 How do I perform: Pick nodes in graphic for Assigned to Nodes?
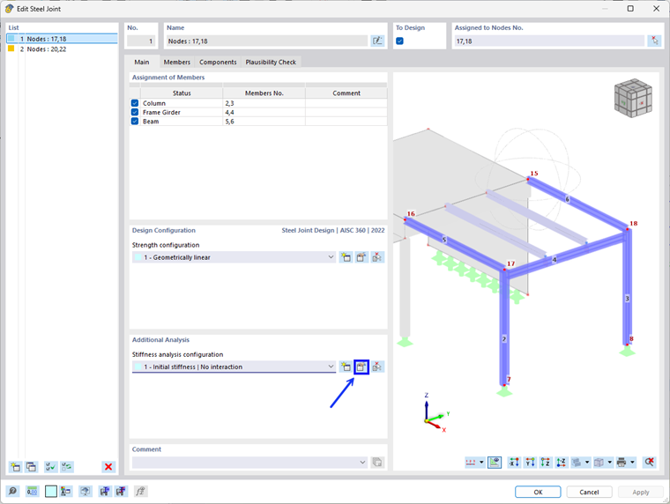click(x=654, y=41)
